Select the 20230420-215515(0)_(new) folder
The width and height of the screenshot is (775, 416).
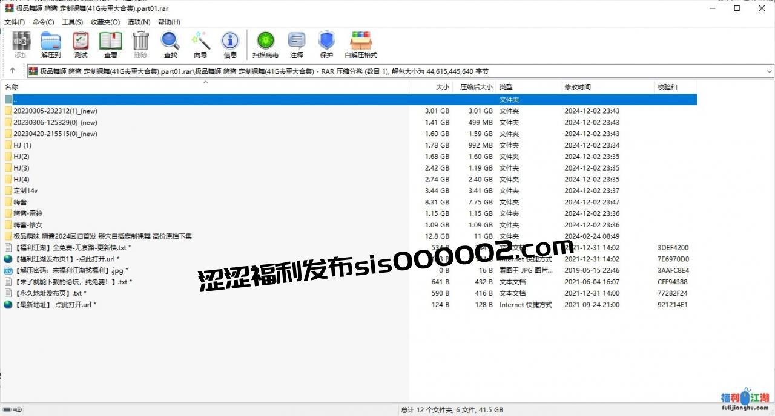pyautogui.click(x=350, y=134)
